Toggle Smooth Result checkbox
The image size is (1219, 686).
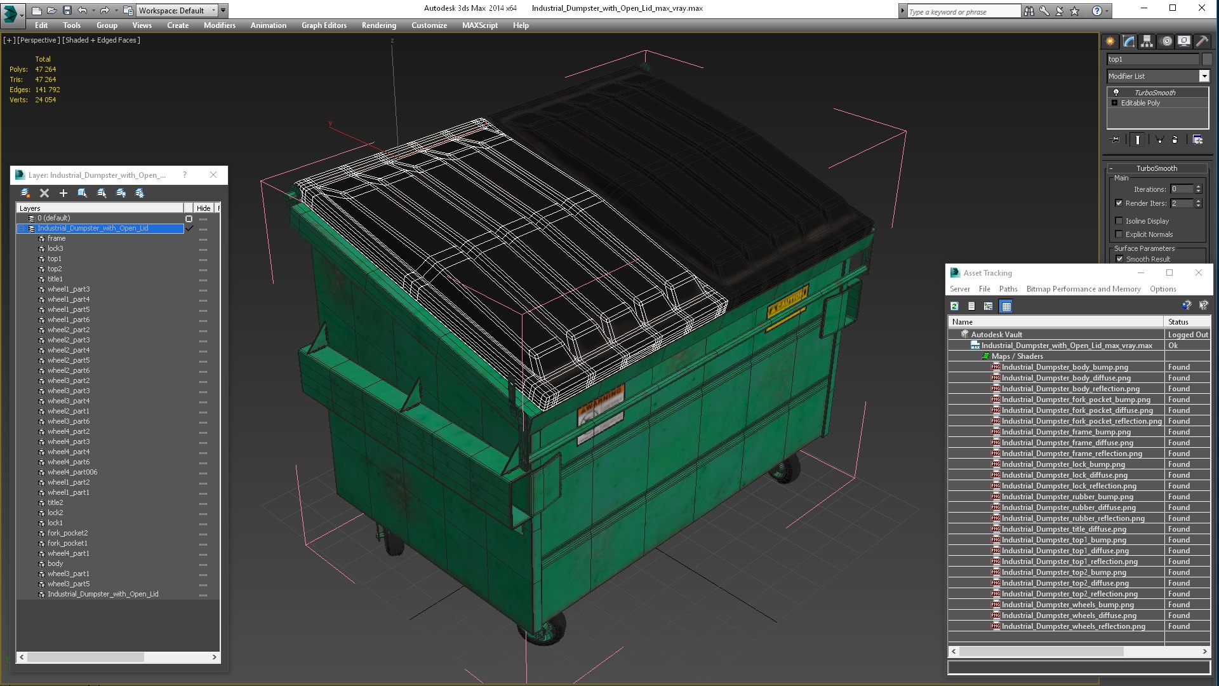[x=1120, y=259]
